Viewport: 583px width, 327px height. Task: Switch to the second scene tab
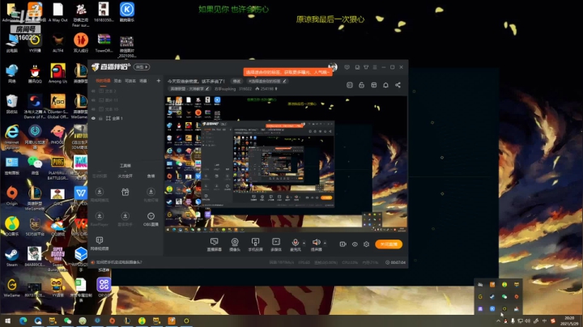click(x=117, y=81)
